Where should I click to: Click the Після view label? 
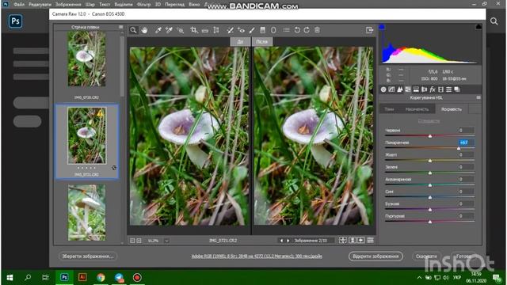pyautogui.click(x=262, y=42)
